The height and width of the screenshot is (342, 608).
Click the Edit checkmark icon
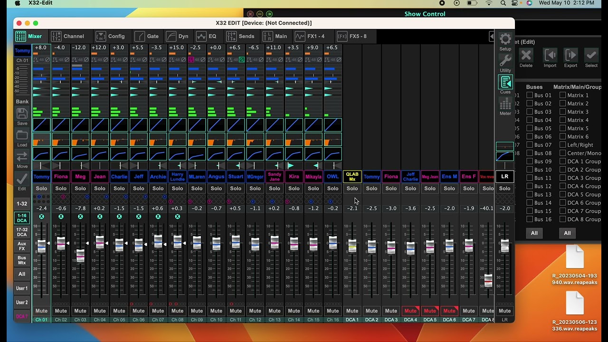(x=22, y=179)
